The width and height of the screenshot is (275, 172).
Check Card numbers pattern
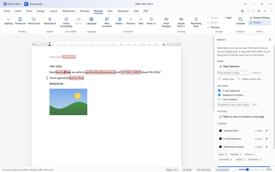coord(219,99)
